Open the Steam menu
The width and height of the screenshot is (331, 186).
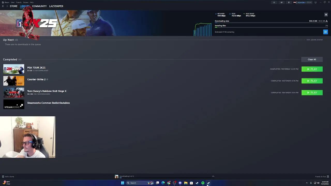point(5,2)
